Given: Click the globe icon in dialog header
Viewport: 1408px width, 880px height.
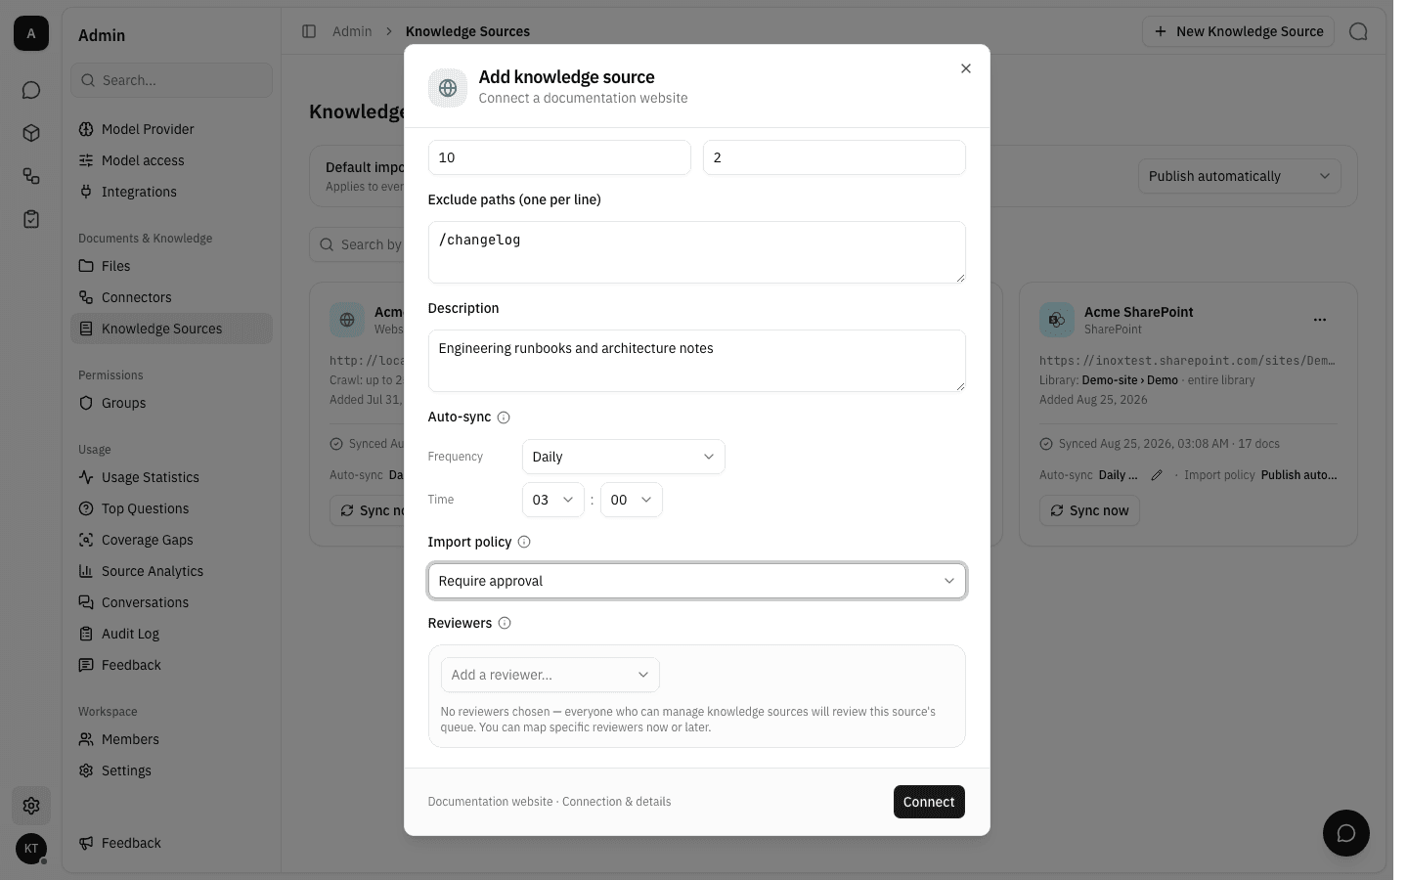Looking at the screenshot, I should click(x=448, y=88).
